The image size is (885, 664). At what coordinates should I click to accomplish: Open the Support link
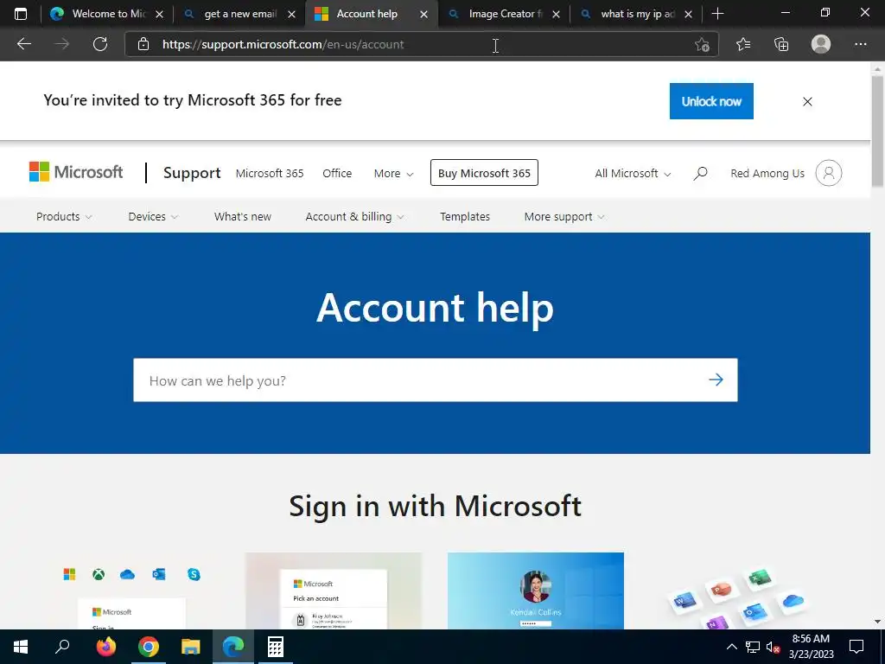point(192,173)
